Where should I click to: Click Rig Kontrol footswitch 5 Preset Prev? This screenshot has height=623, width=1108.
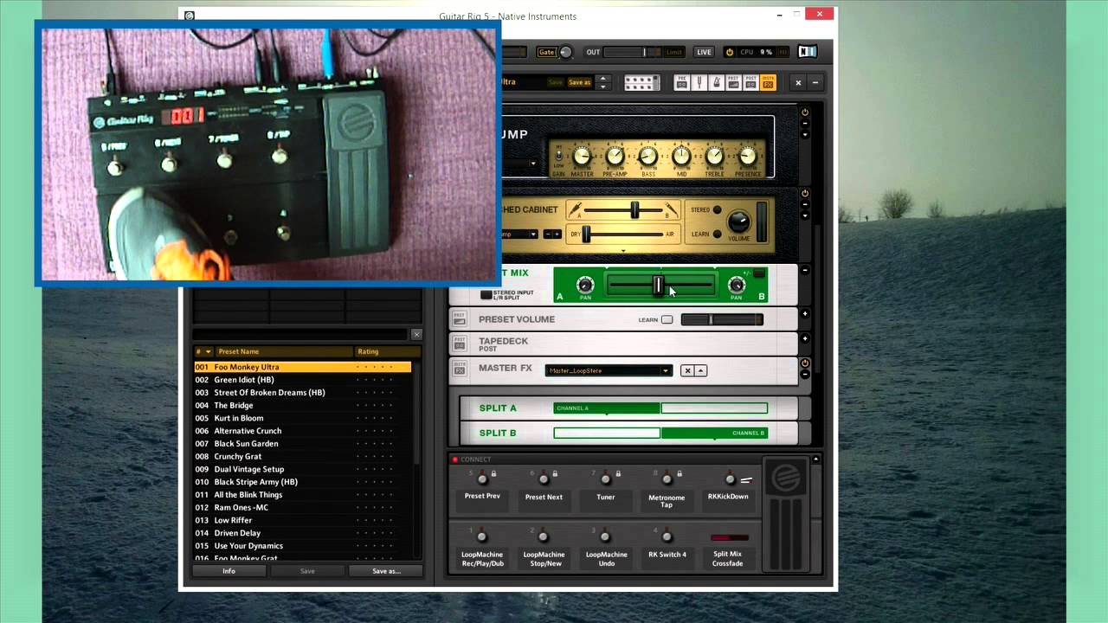click(x=482, y=479)
